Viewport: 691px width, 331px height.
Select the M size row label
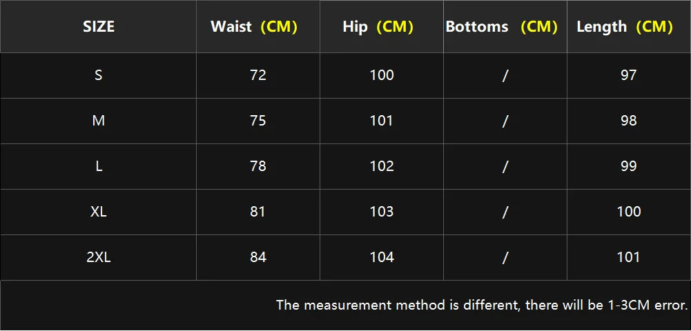coord(98,121)
